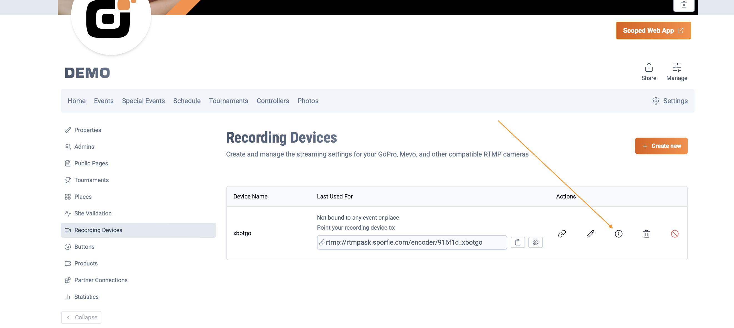Click trash icon on the banner image
The width and height of the screenshot is (734, 328).
pyautogui.click(x=683, y=4)
